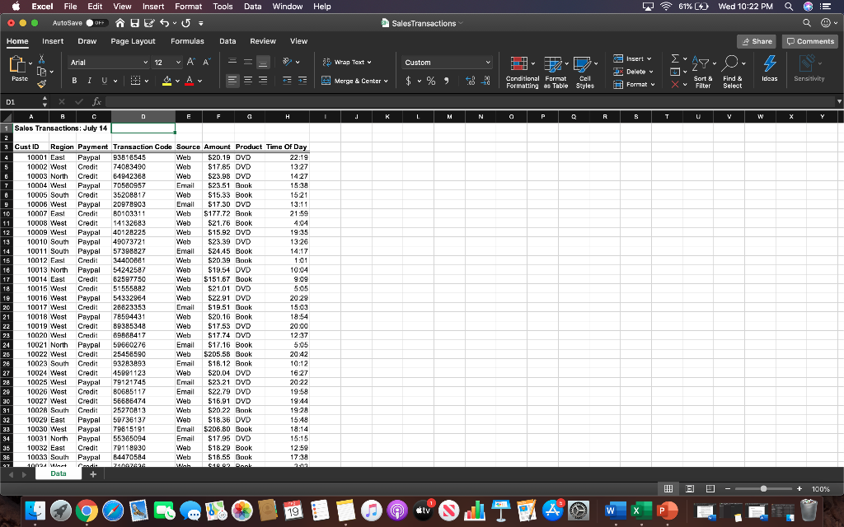
Task: Open Find & Select
Action: (733, 72)
